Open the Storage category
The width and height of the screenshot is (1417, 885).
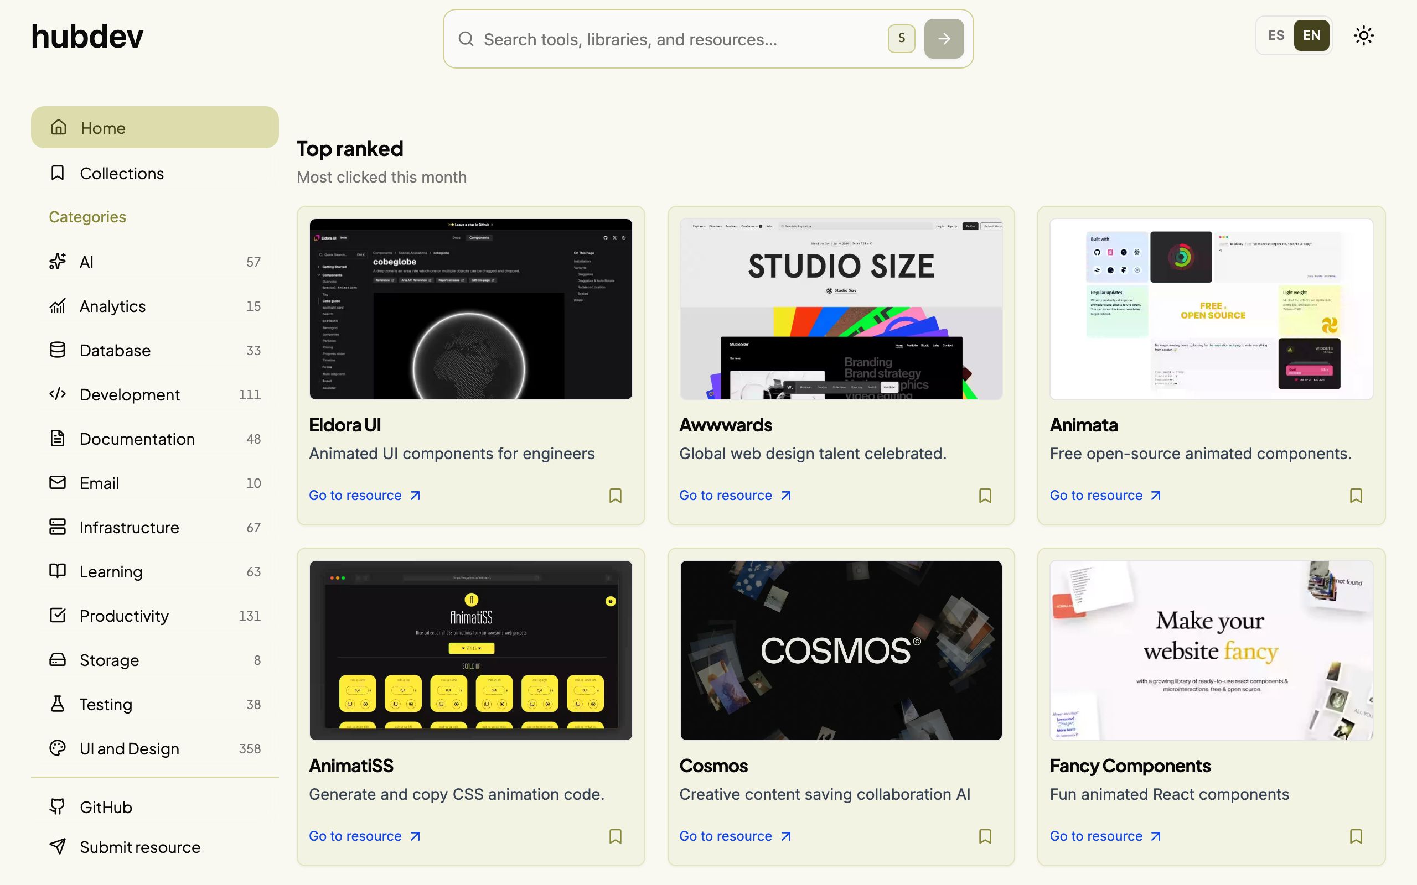click(x=154, y=660)
